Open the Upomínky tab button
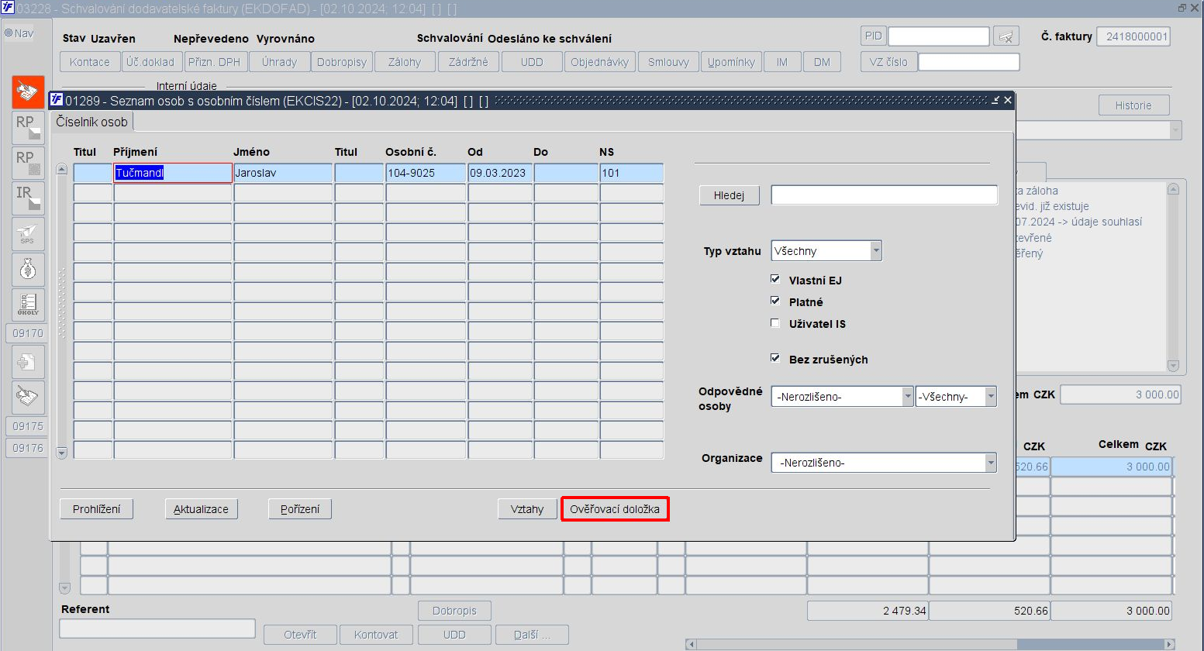This screenshot has height=651, width=1204. pyautogui.click(x=731, y=62)
